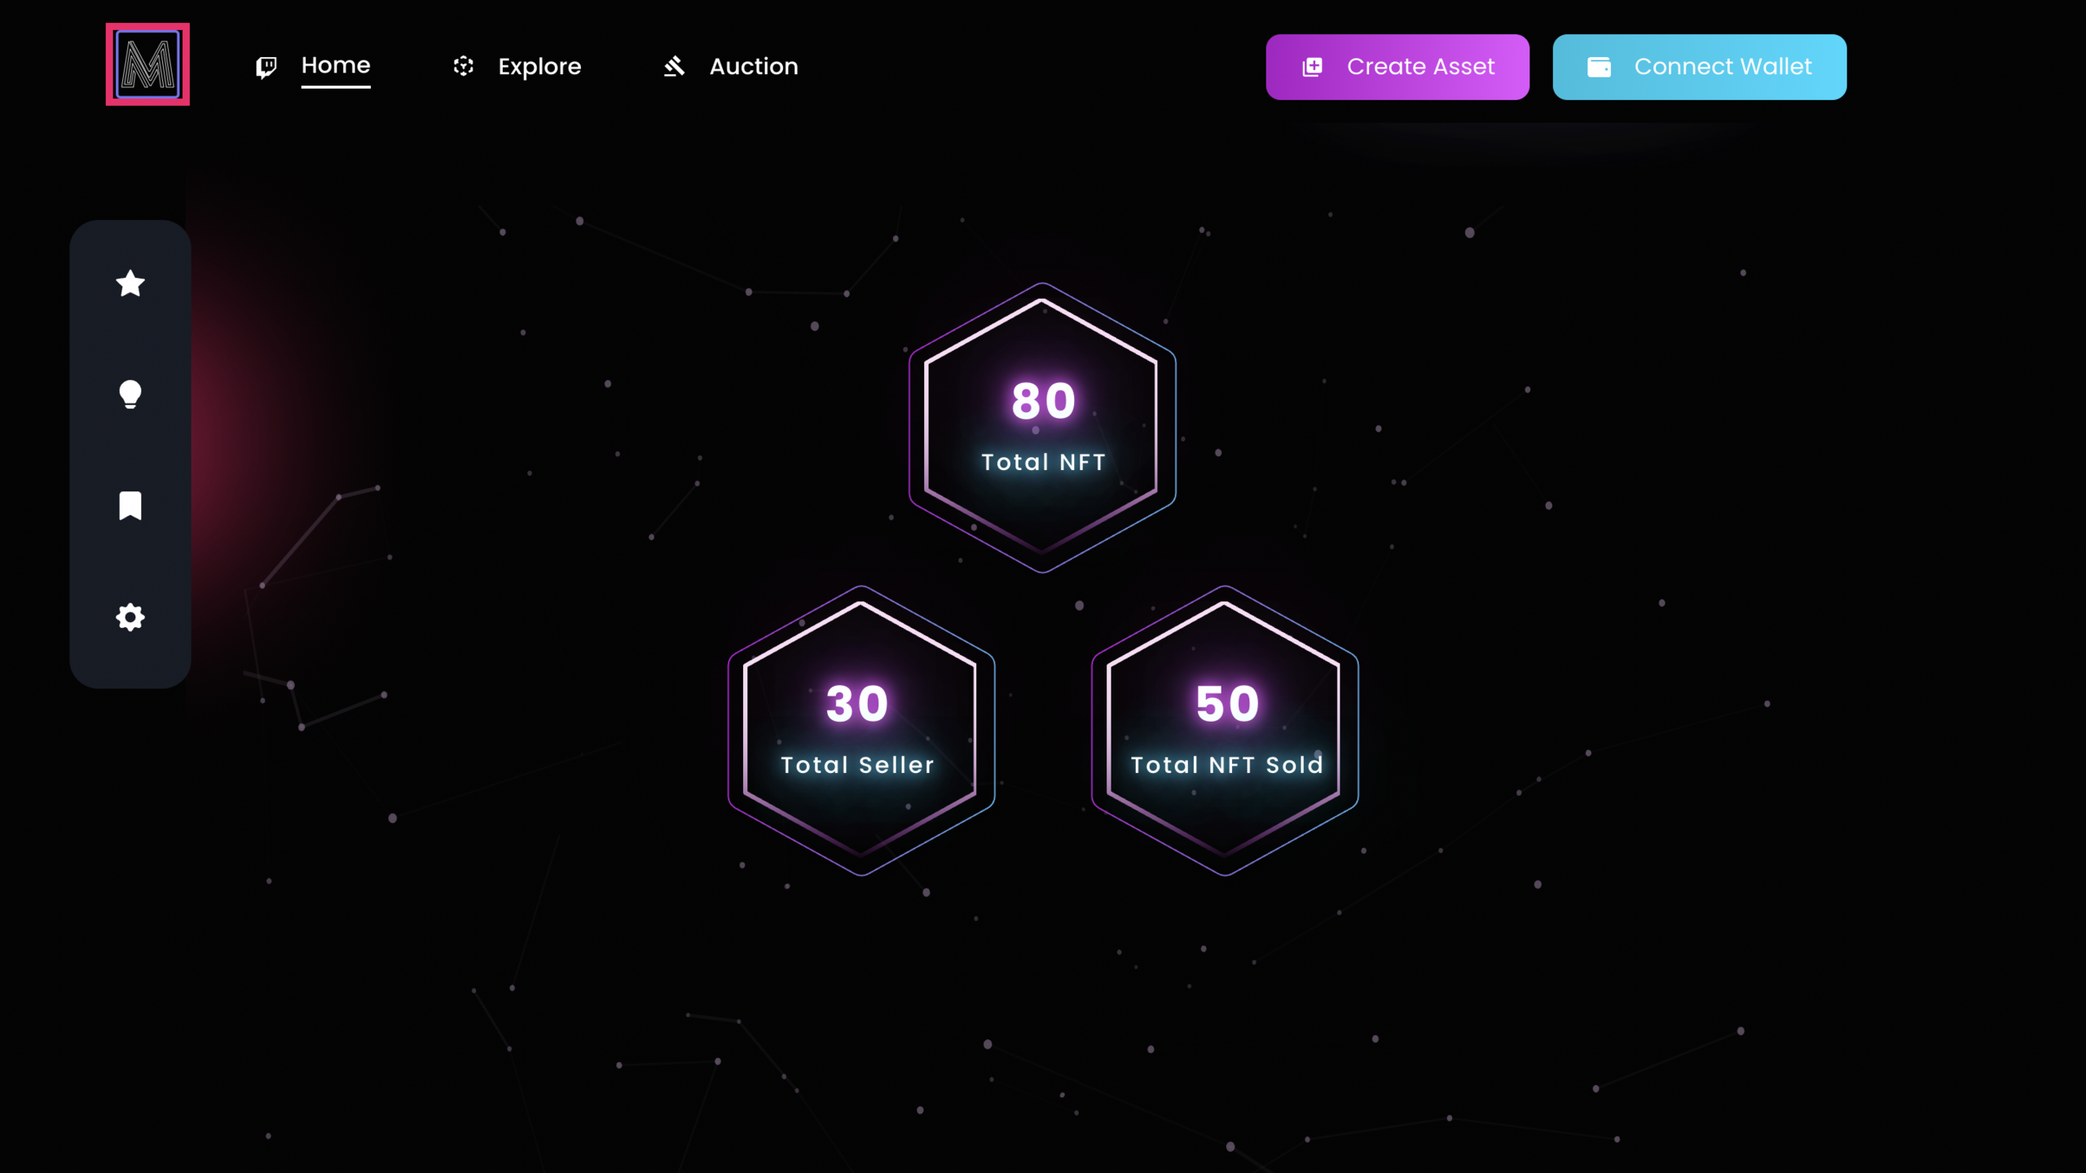The height and width of the screenshot is (1173, 2086).
Task: Open saved items via bookmark icon
Action: pos(130,505)
